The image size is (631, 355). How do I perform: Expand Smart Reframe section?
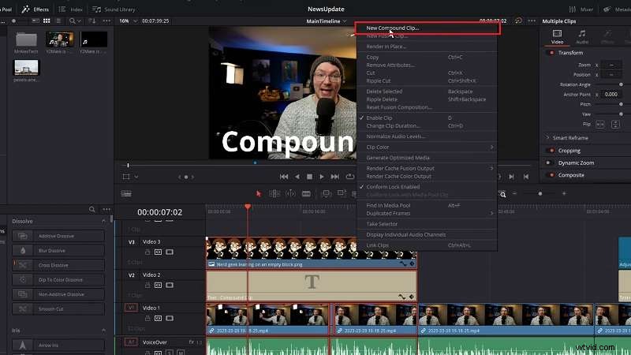pyautogui.click(x=547, y=137)
